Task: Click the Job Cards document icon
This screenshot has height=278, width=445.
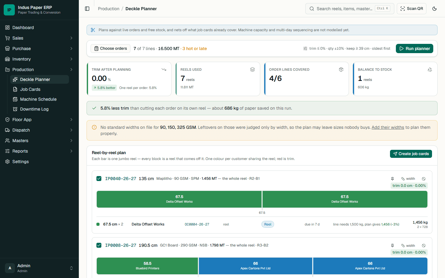Action: [x=15, y=89]
